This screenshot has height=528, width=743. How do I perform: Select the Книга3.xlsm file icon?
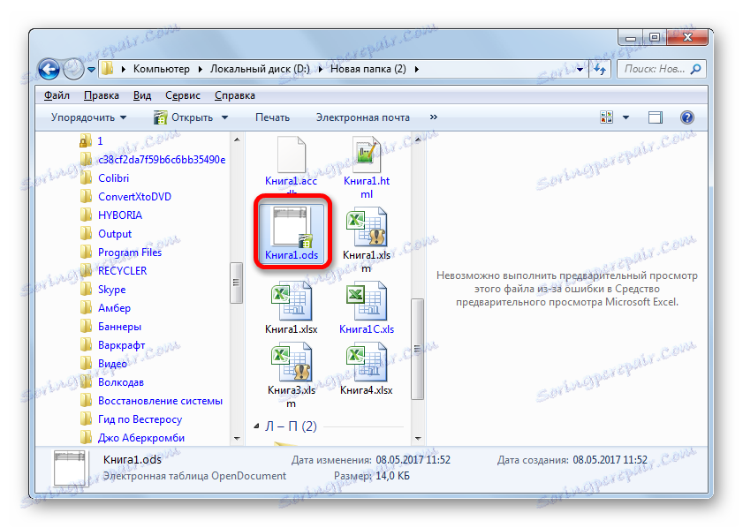291,363
